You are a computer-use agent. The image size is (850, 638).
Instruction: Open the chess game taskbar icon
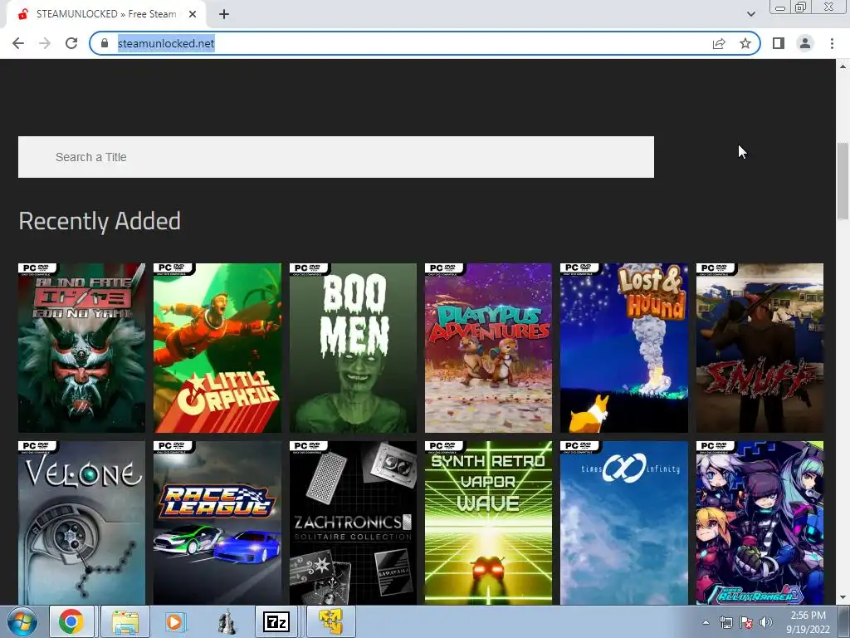click(227, 621)
